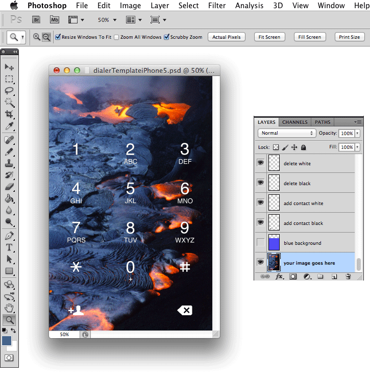
Task: Select the Healing Brush tool
Action: [x=9, y=140]
